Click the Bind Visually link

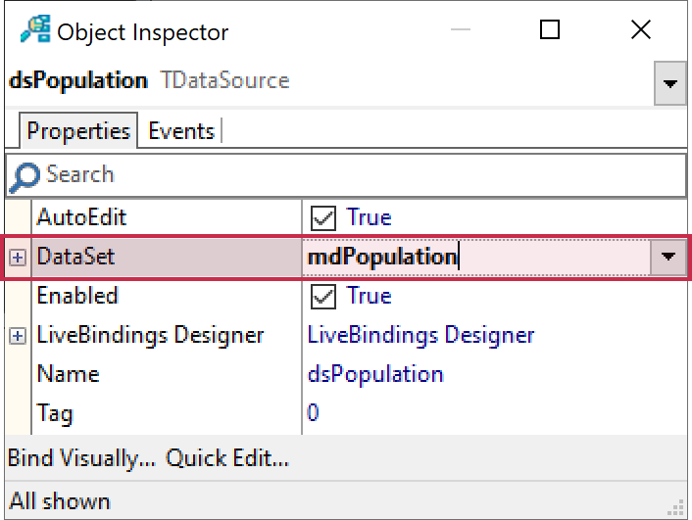pyautogui.click(x=81, y=457)
